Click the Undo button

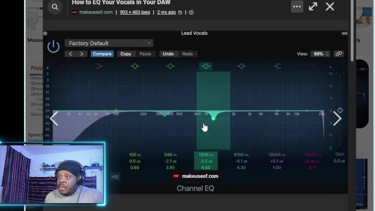click(168, 54)
